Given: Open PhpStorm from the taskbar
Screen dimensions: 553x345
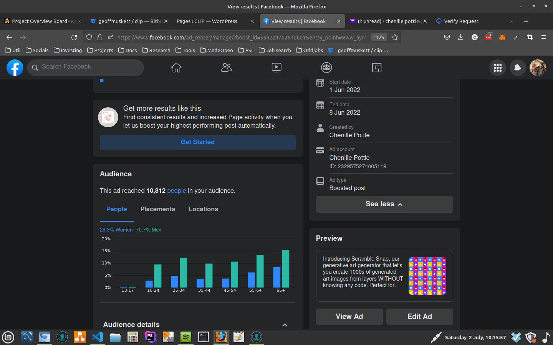Looking at the screenshot, I should tap(151, 337).
